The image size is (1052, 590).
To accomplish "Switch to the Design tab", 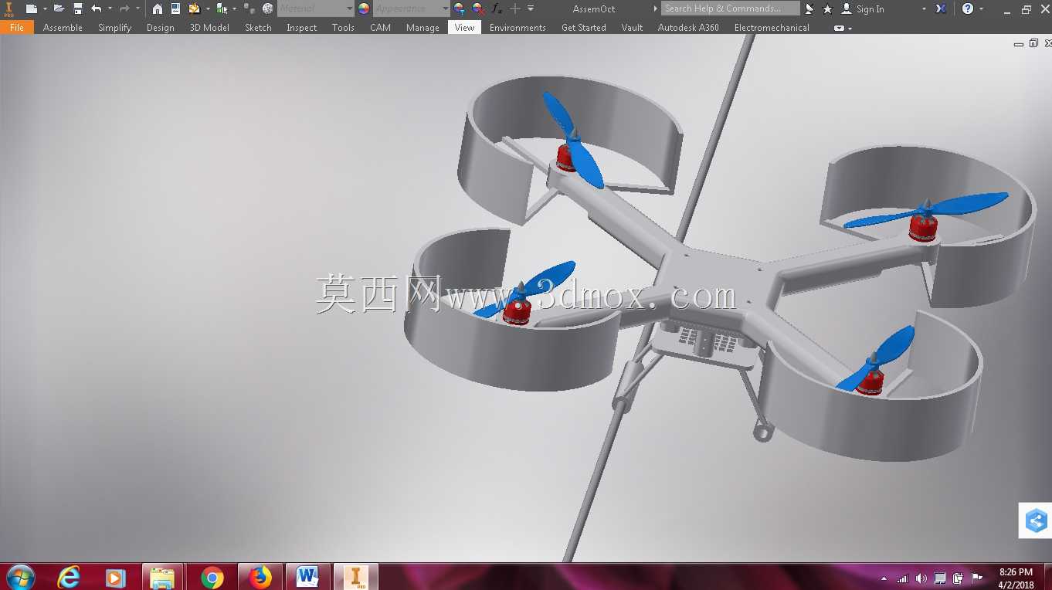I will point(160,27).
